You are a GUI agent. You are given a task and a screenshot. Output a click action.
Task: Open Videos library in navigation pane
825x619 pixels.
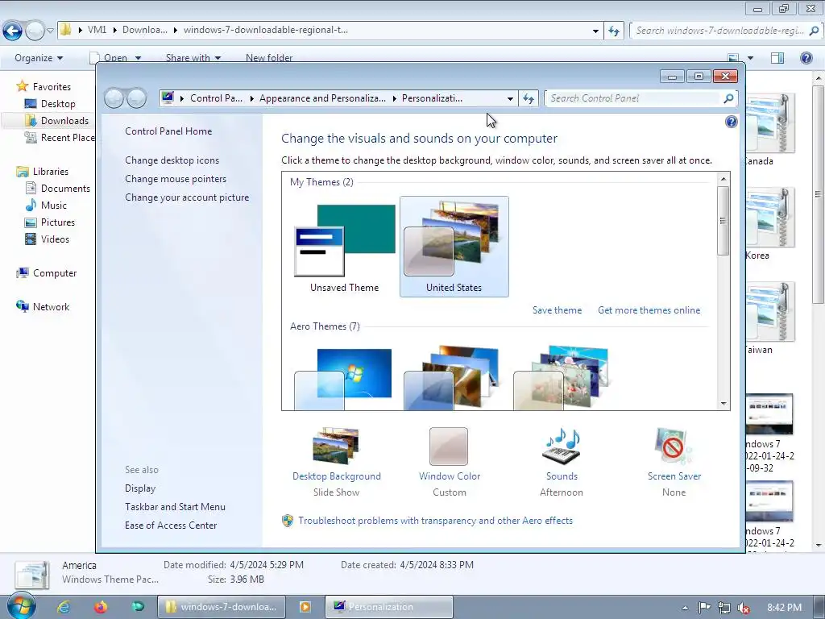tap(55, 239)
